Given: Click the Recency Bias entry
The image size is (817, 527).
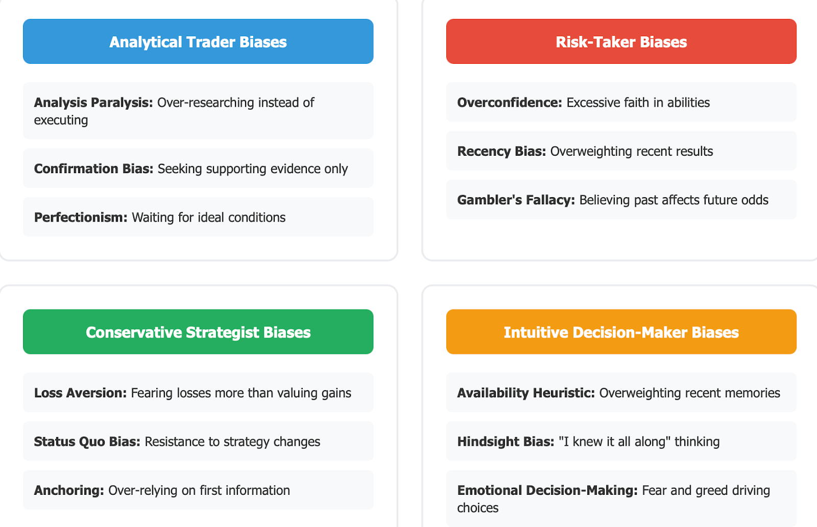Looking at the screenshot, I should [x=621, y=151].
